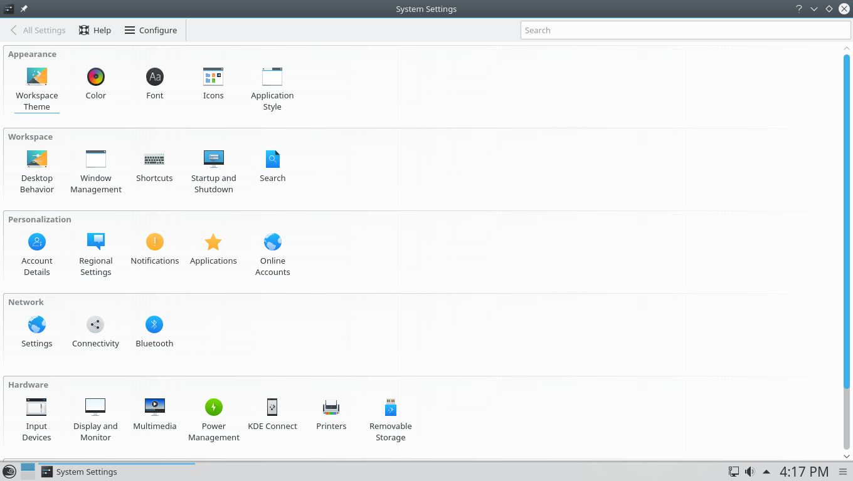Open the Color settings module
This screenshot has width=853, height=481.
(x=96, y=84)
